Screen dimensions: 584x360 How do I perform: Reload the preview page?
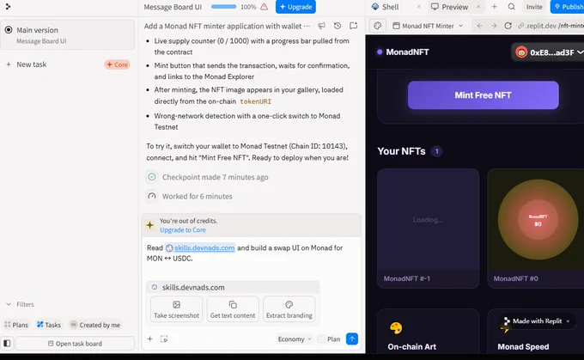pyautogui.click(x=508, y=26)
